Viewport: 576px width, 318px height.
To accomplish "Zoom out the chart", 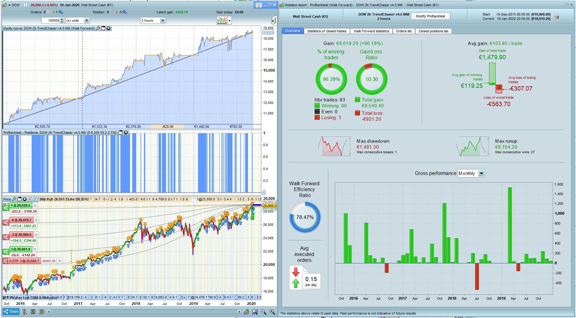I will (x=263, y=312).
